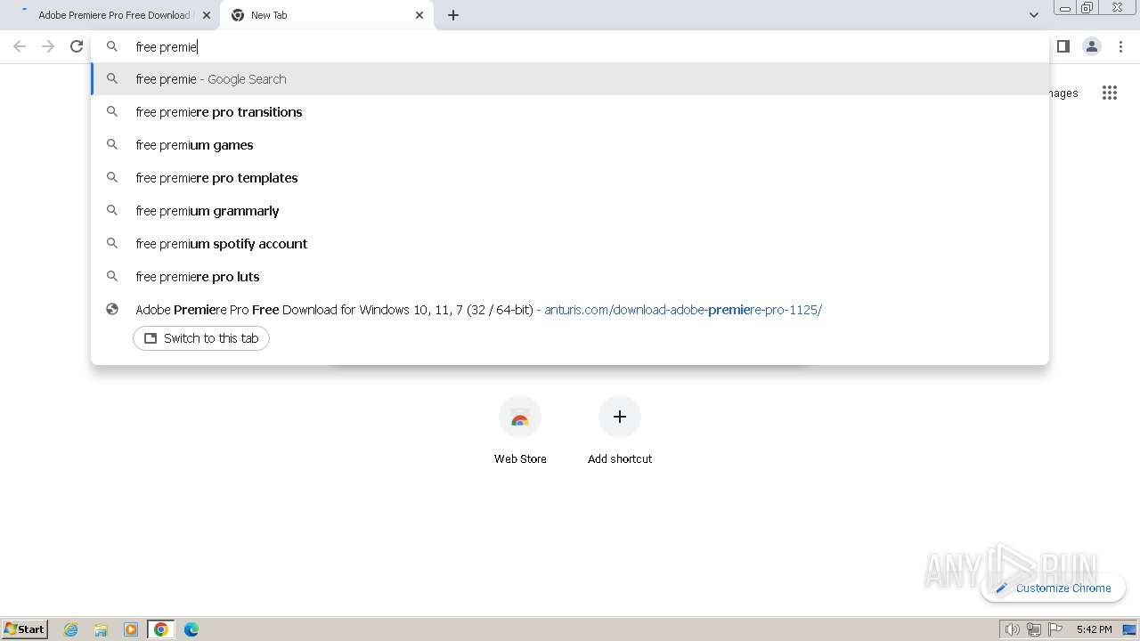Click the 'Switch to this tab' button

[x=201, y=338]
